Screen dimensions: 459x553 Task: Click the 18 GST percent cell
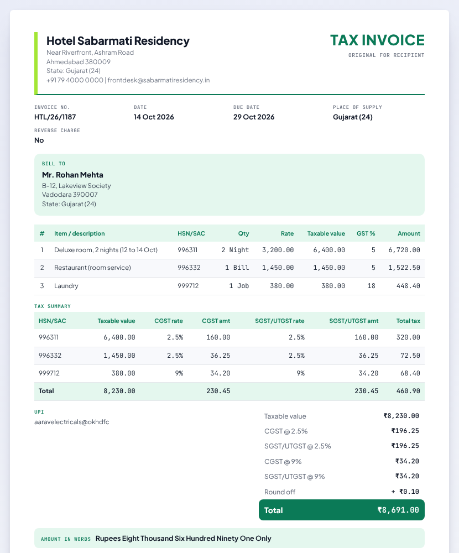[371, 286]
